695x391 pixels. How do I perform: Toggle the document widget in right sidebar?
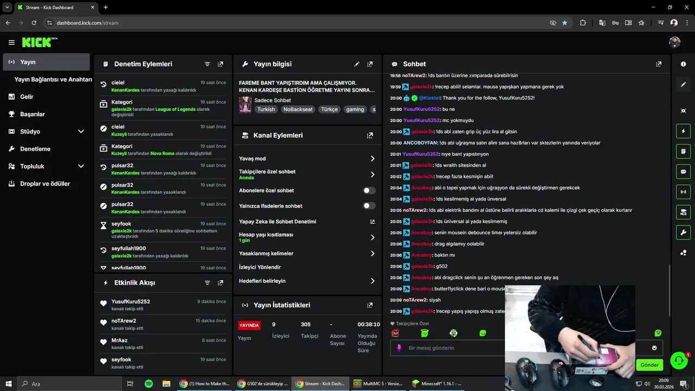pos(683,151)
